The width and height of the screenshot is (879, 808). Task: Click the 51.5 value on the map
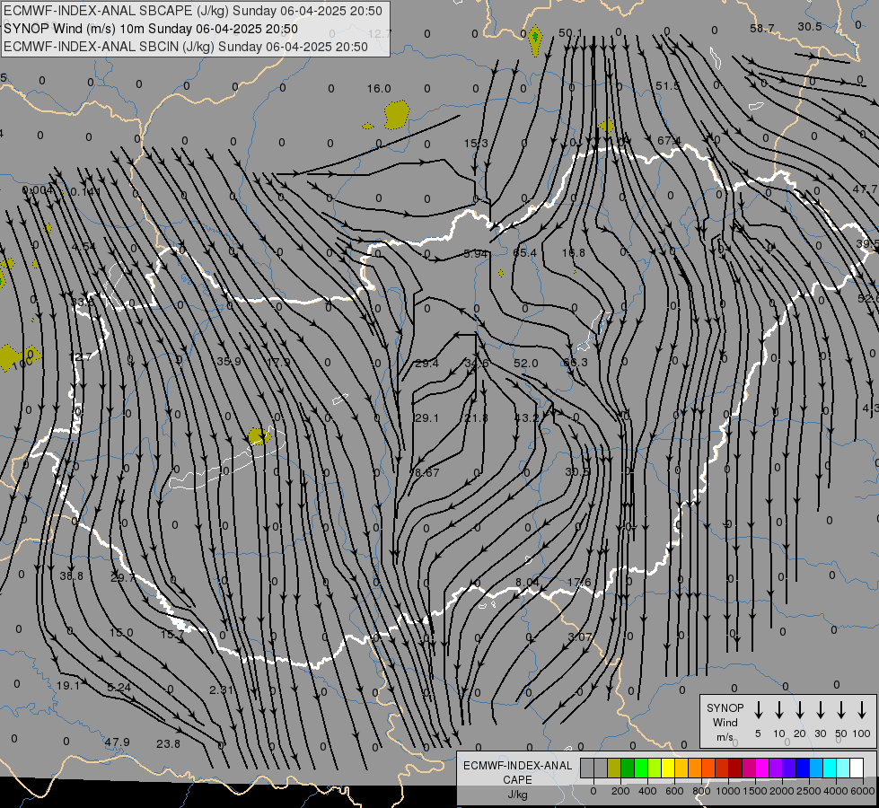pos(667,86)
